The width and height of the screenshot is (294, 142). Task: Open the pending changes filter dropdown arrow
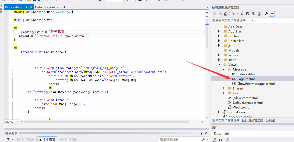coord(238,14)
